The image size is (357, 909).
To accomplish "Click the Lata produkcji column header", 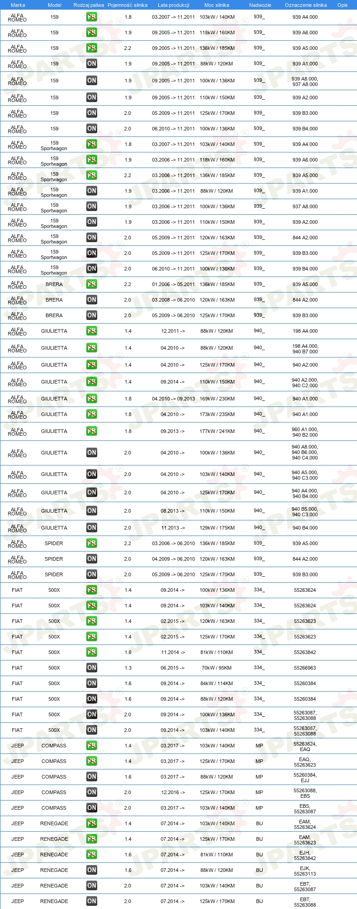I will click(x=173, y=5).
